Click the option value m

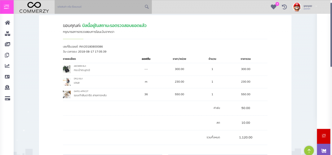click(146, 82)
